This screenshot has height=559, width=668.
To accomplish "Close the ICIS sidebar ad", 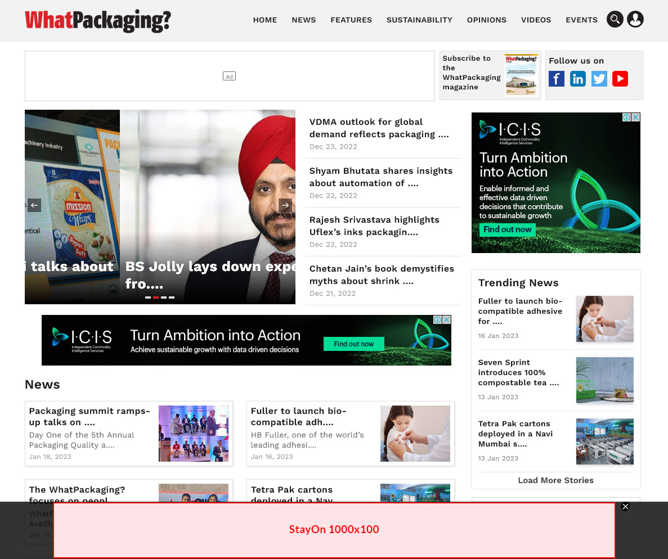I will tap(635, 117).
